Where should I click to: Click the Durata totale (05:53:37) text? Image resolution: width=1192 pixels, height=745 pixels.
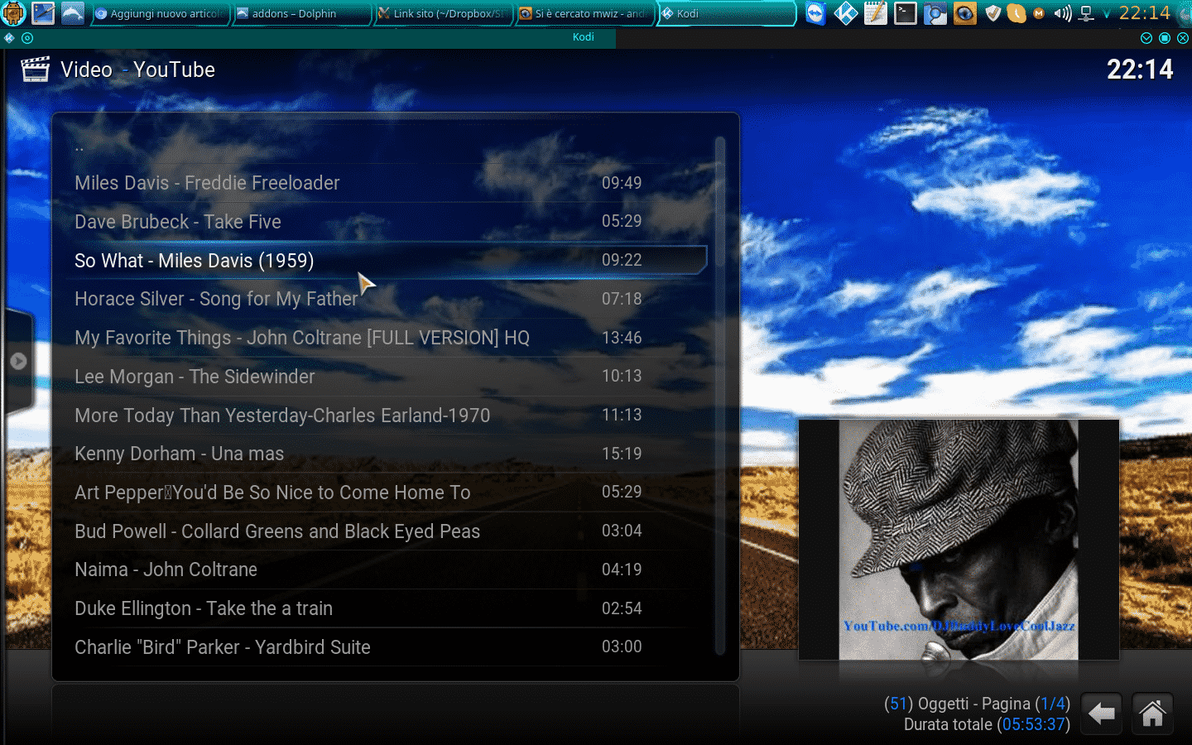(987, 724)
